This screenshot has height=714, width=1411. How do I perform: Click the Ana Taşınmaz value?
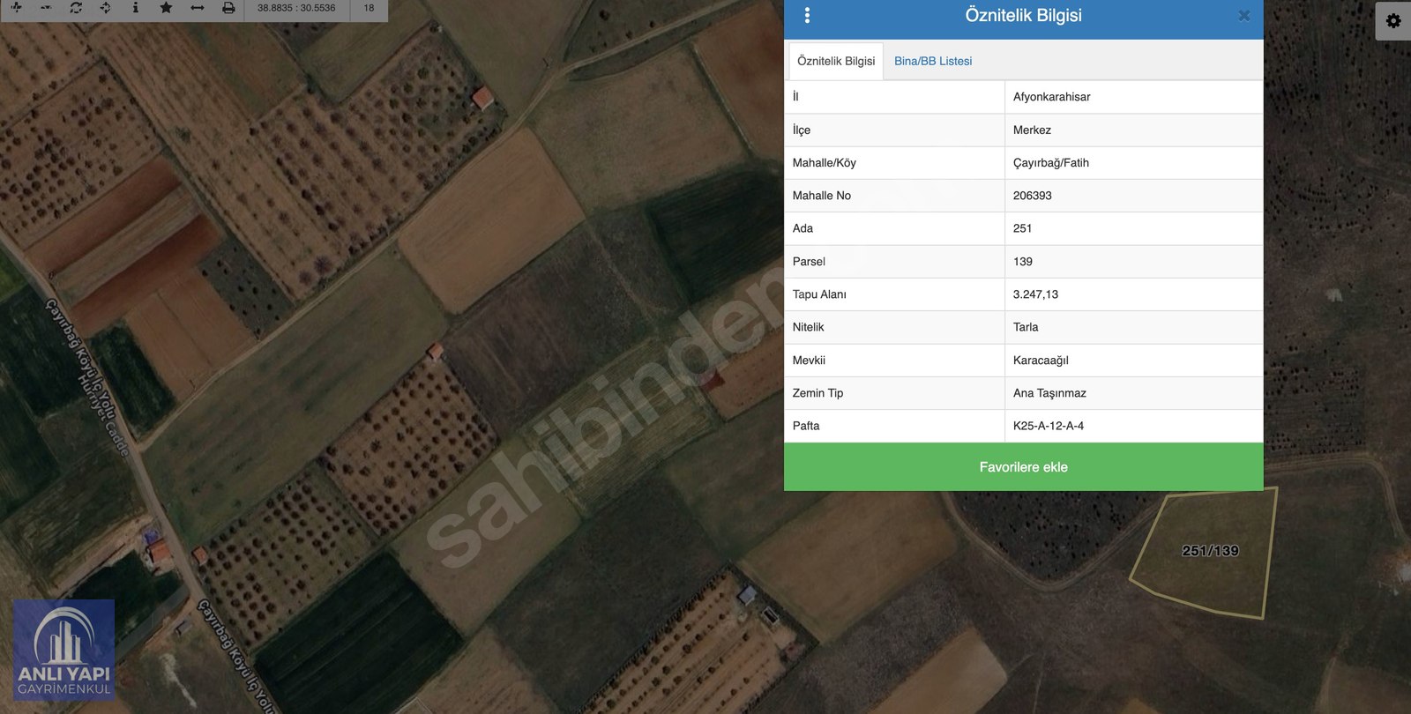pyautogui.click(x=1049, y=393)
